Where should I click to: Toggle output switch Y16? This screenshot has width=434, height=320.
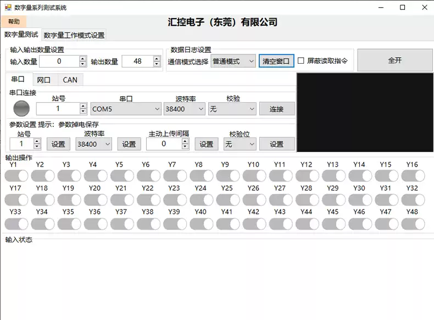click(413, 175)
